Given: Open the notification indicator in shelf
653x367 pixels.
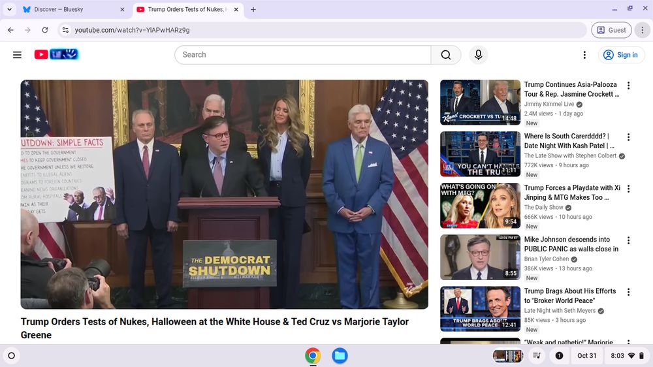Looking at the screenshot, I should click(560, 356).
